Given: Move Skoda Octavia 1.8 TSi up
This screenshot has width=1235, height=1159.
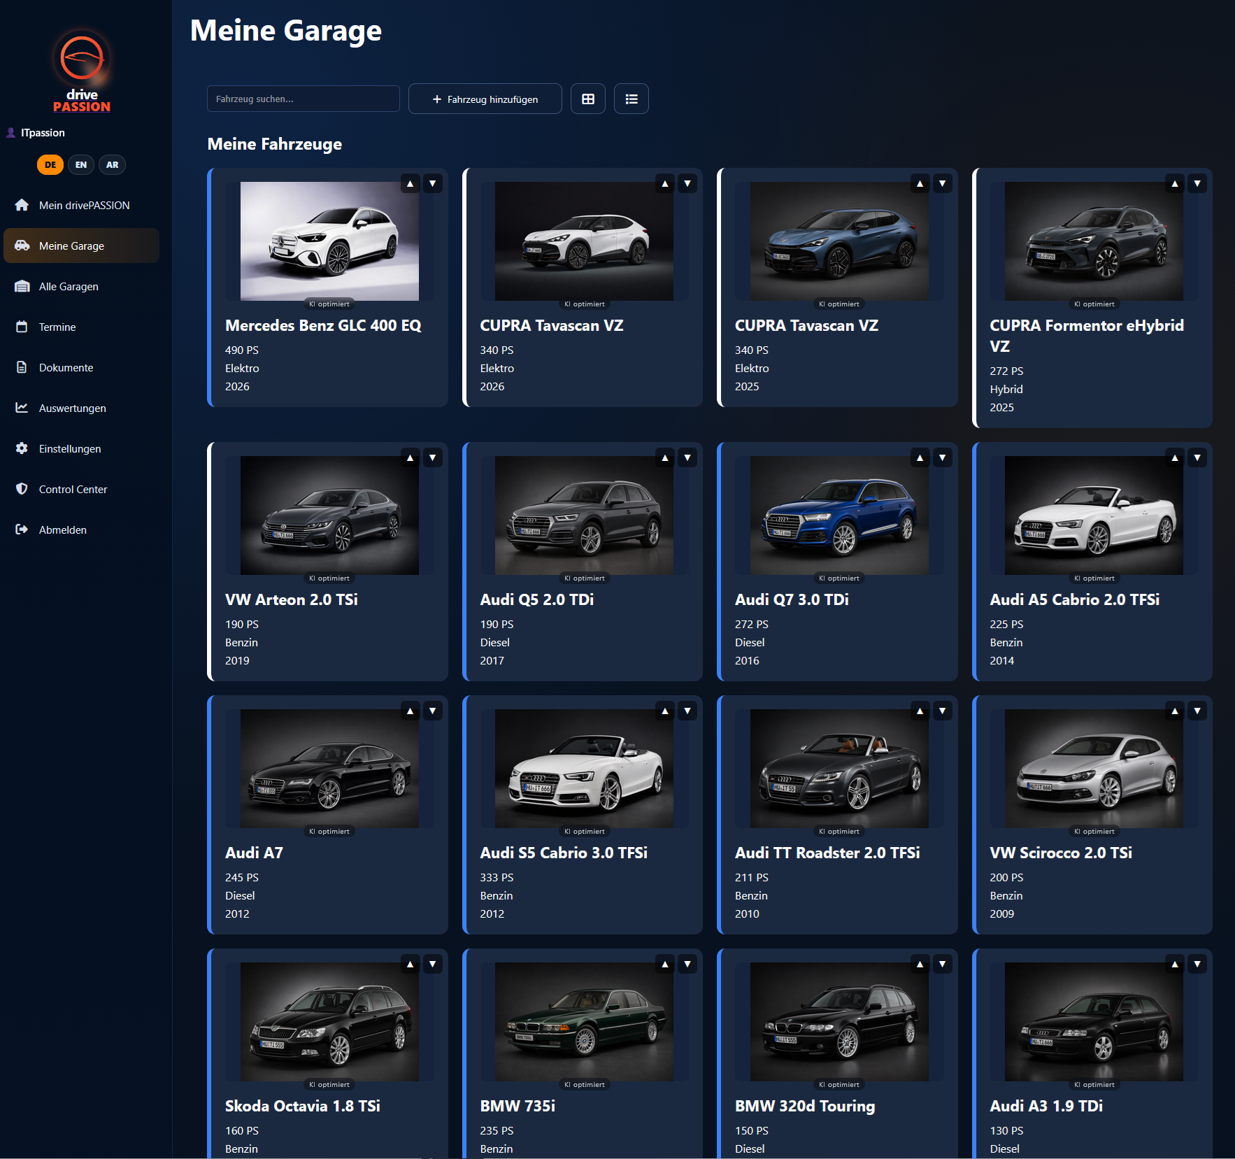Looking at the screenshot, I should [411, 964].
